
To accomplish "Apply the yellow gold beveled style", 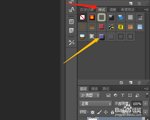I will tap(121, 27).
